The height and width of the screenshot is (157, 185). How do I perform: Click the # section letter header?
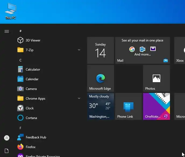20,31
